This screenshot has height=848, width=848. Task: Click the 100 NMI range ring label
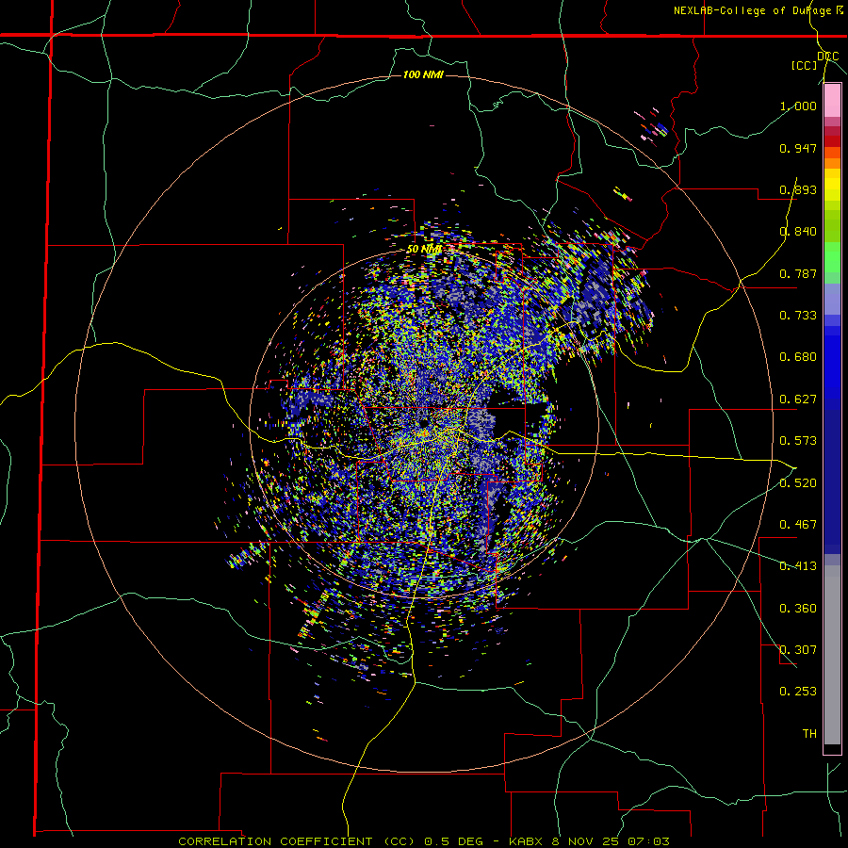[x=423, y=74]
